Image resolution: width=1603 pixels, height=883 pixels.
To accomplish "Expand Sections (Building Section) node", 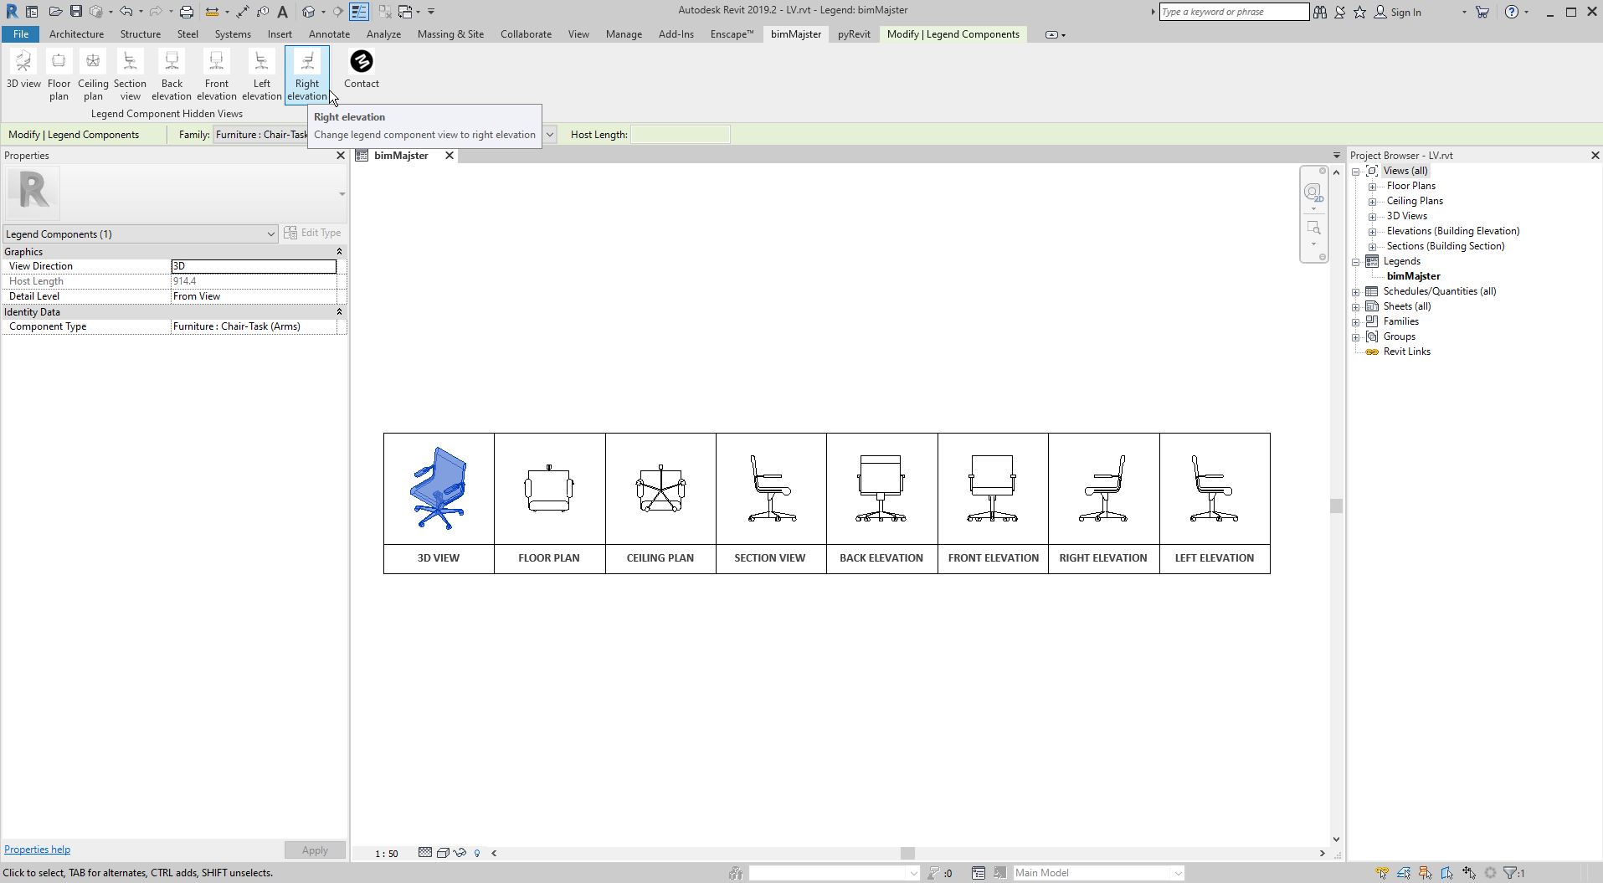I will tap(1373, 247).
